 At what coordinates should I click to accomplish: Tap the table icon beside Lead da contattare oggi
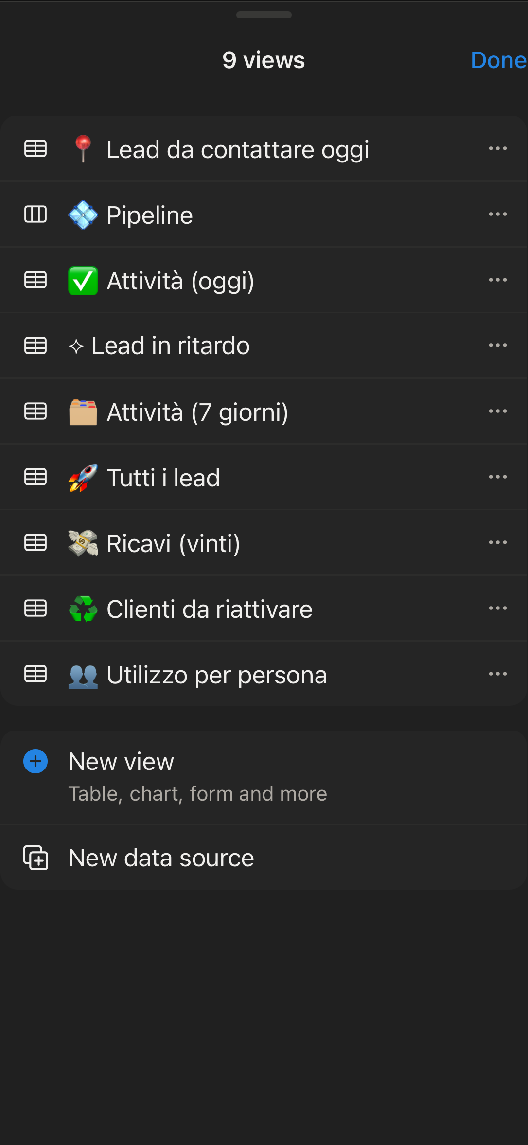coord(35,149)
